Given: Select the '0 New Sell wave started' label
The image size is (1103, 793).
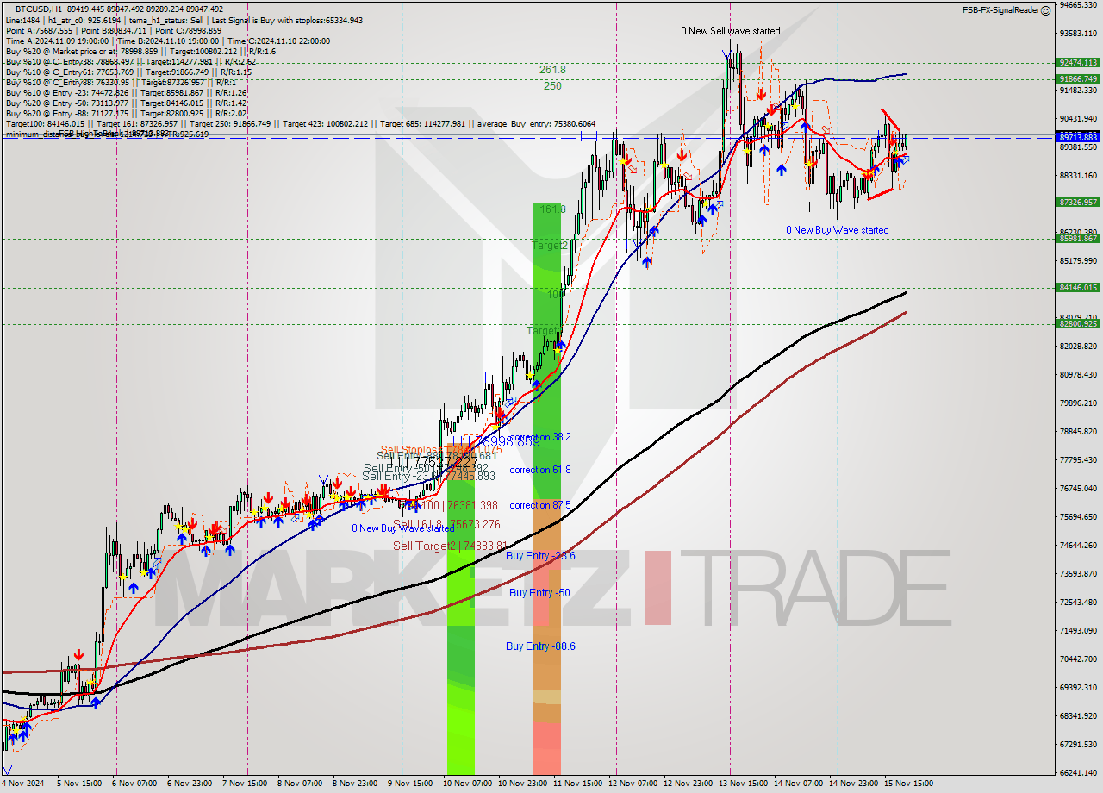Looking at the screenshot, I should (x=731, y=31).
